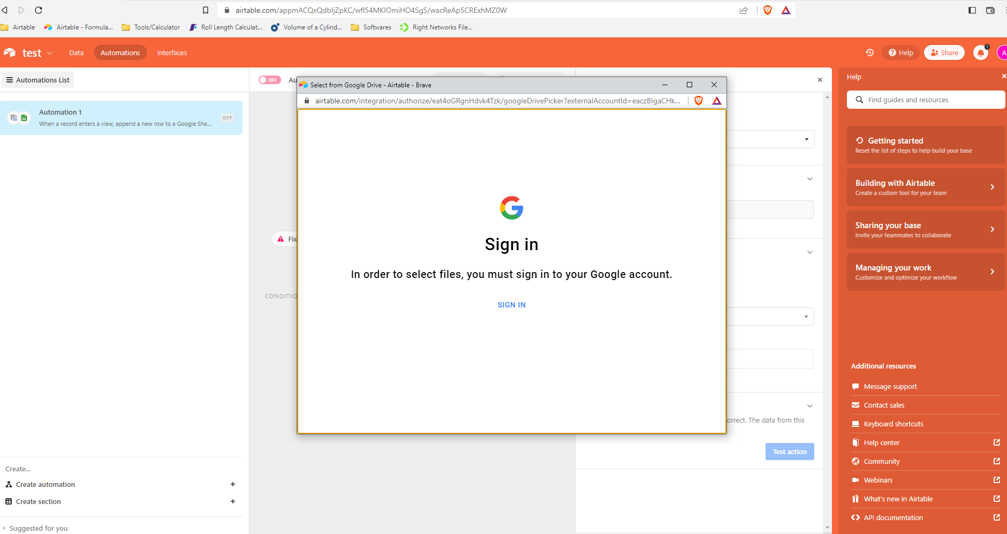
Task: Open the test base name dropdown
Action: point(50,53)
